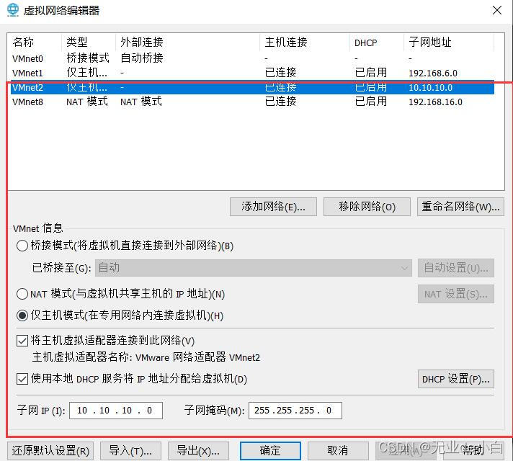Click 还原默认设置(R) button
The image size is (513, 461).
click(x=50, y=451)
